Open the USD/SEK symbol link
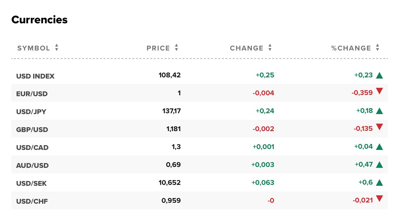Image resolution: width=395 pixels, height=224 pixels. coord(32,183)
